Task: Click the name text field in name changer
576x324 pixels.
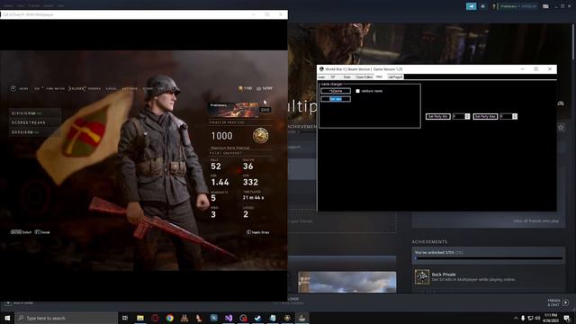Action: (336, 91)
